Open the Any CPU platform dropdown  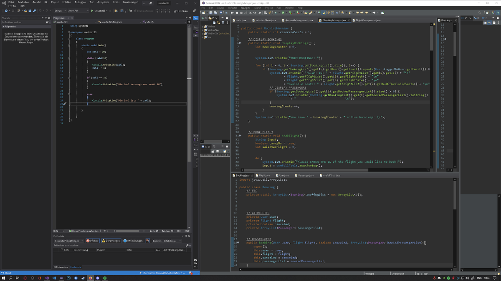78,11
